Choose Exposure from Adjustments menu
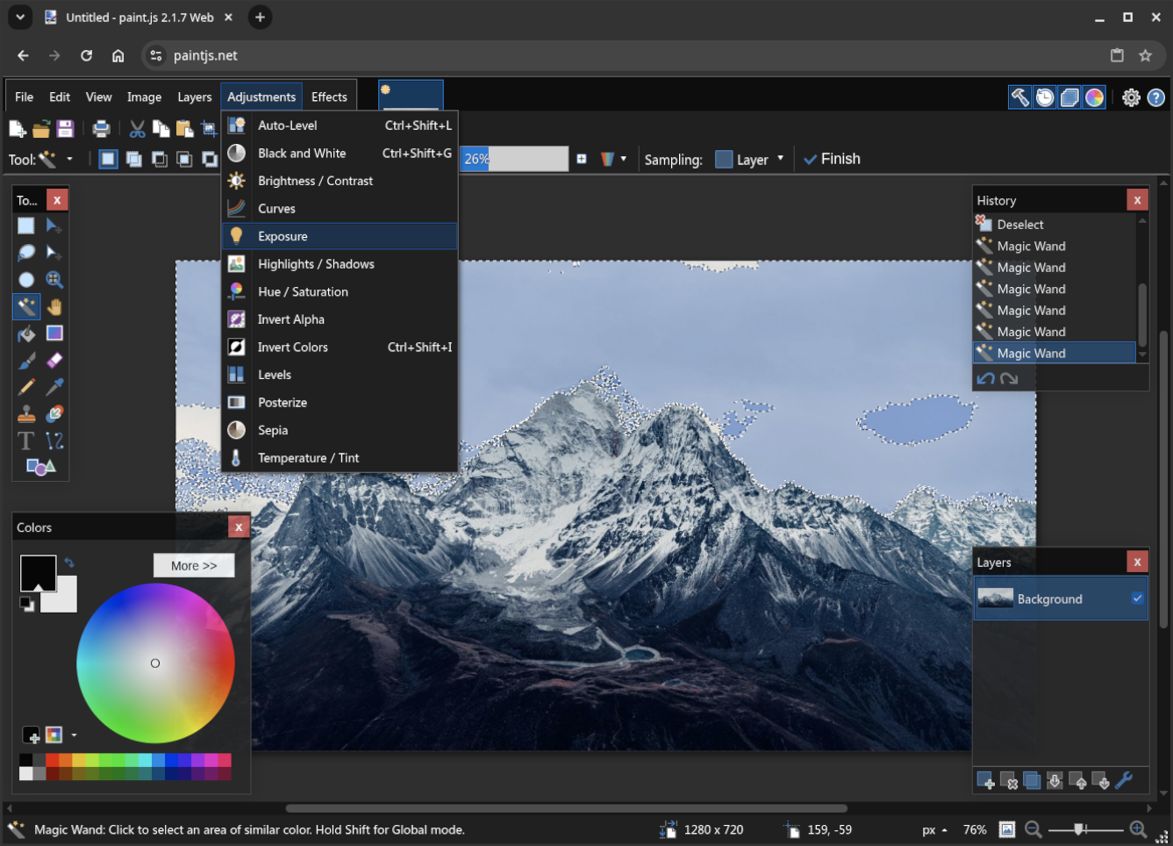The image size is (1173, 846). 340,236
